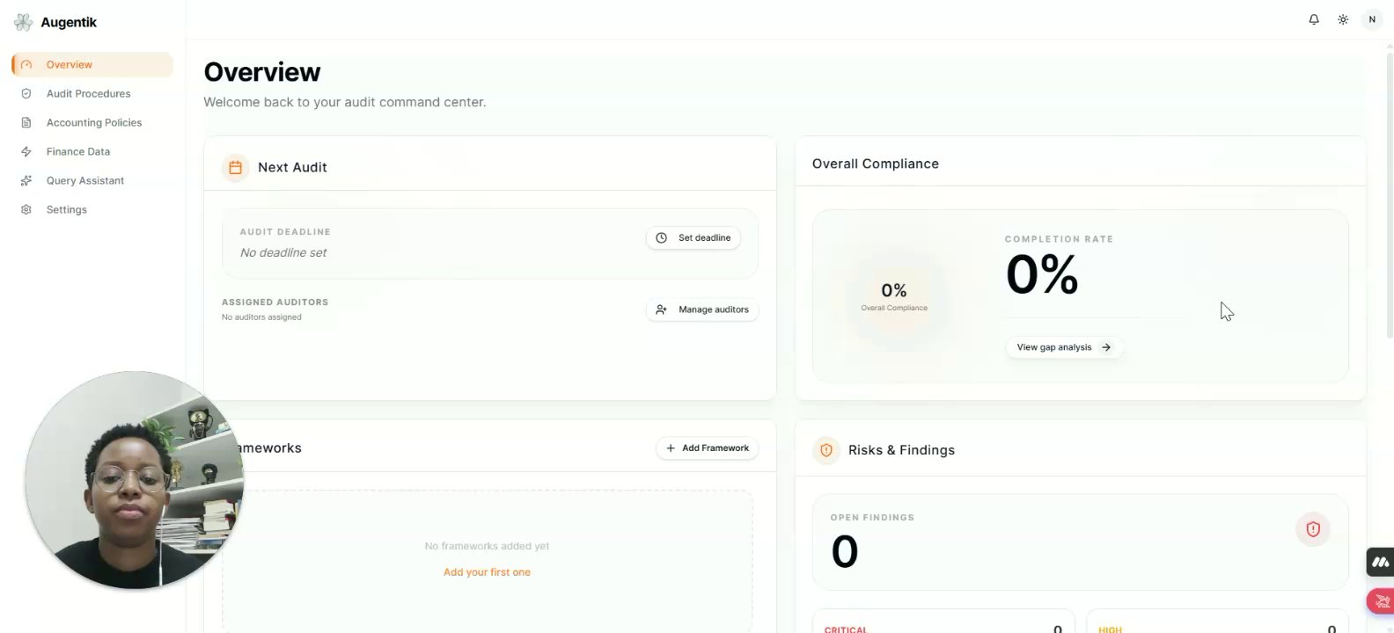Screen dimensions: 1394x633
Task: Go to Audit Procedures in sidebar
Action: pyautogui.click(x=88, y=93)
